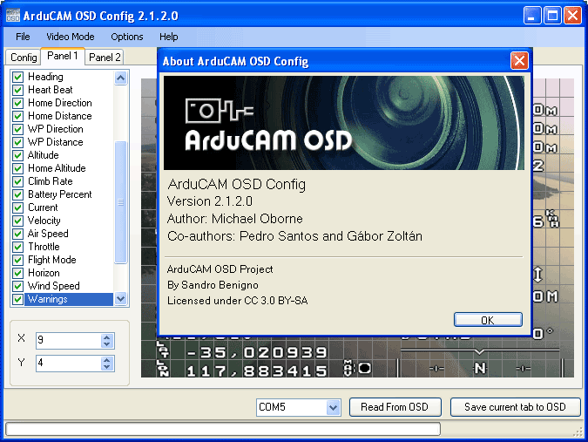Toggle WP Distance checkbox
The image size is (588, 442).
17,143
